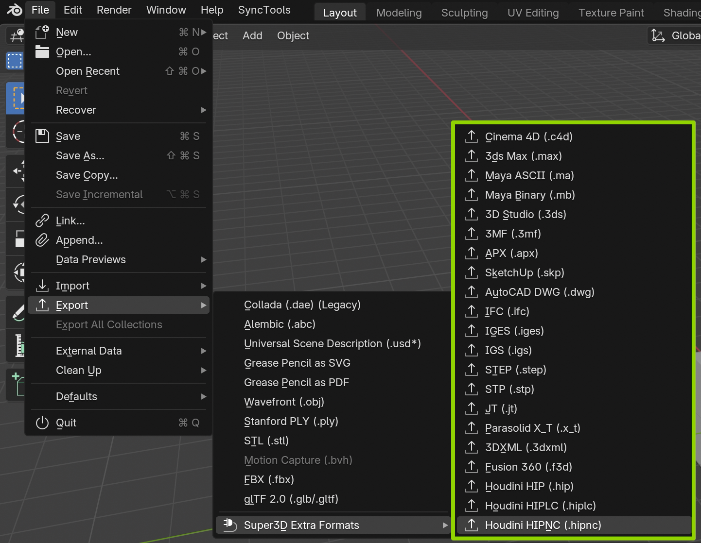Export as 3ds Max (.max)
This screenshot has width=701, height=543.
pos(574,156)
